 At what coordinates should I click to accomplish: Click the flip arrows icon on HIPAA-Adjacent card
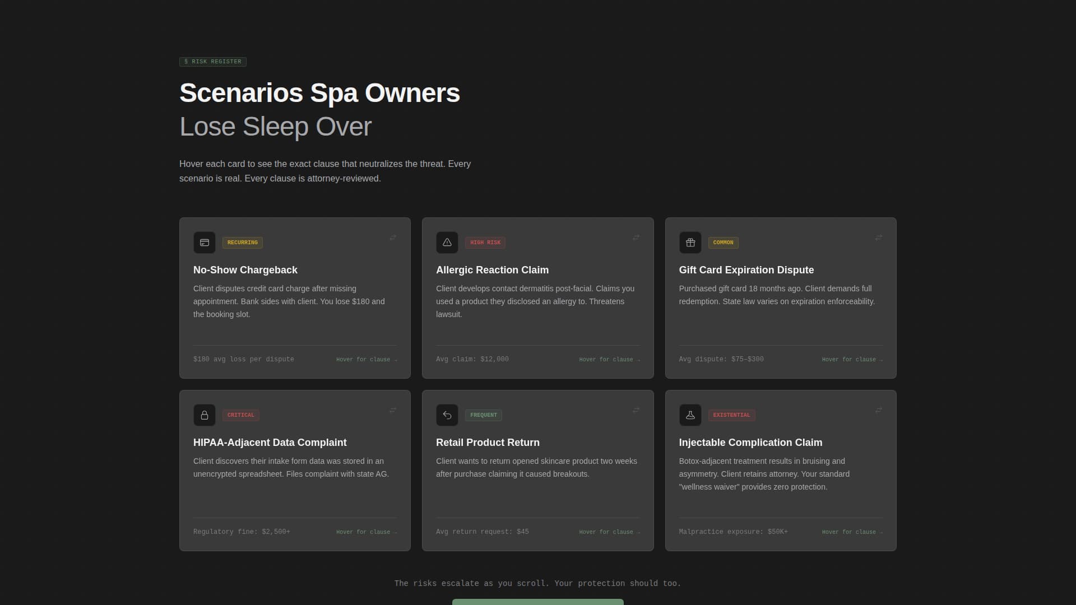pos(393,410)
